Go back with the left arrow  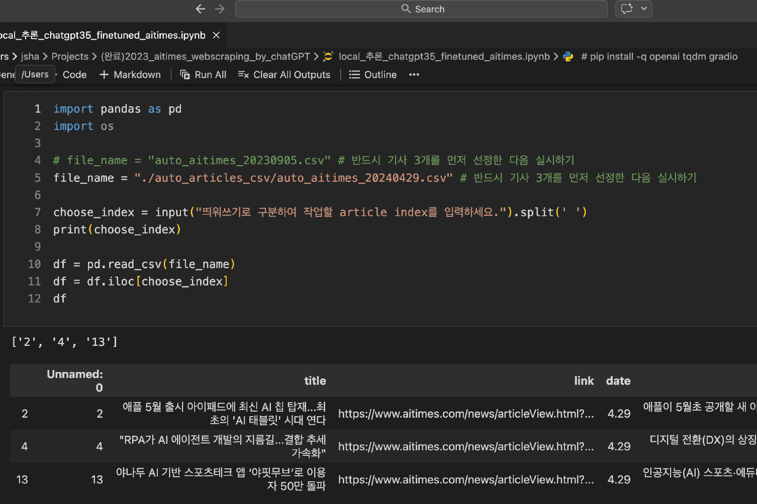point(200,9)
